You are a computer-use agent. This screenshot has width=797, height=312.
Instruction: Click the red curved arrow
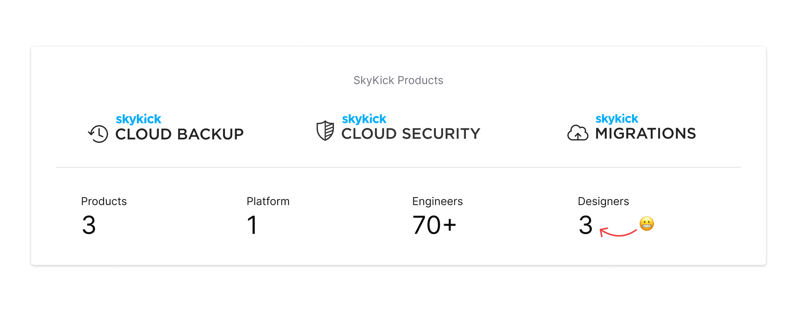click(618, 232)
